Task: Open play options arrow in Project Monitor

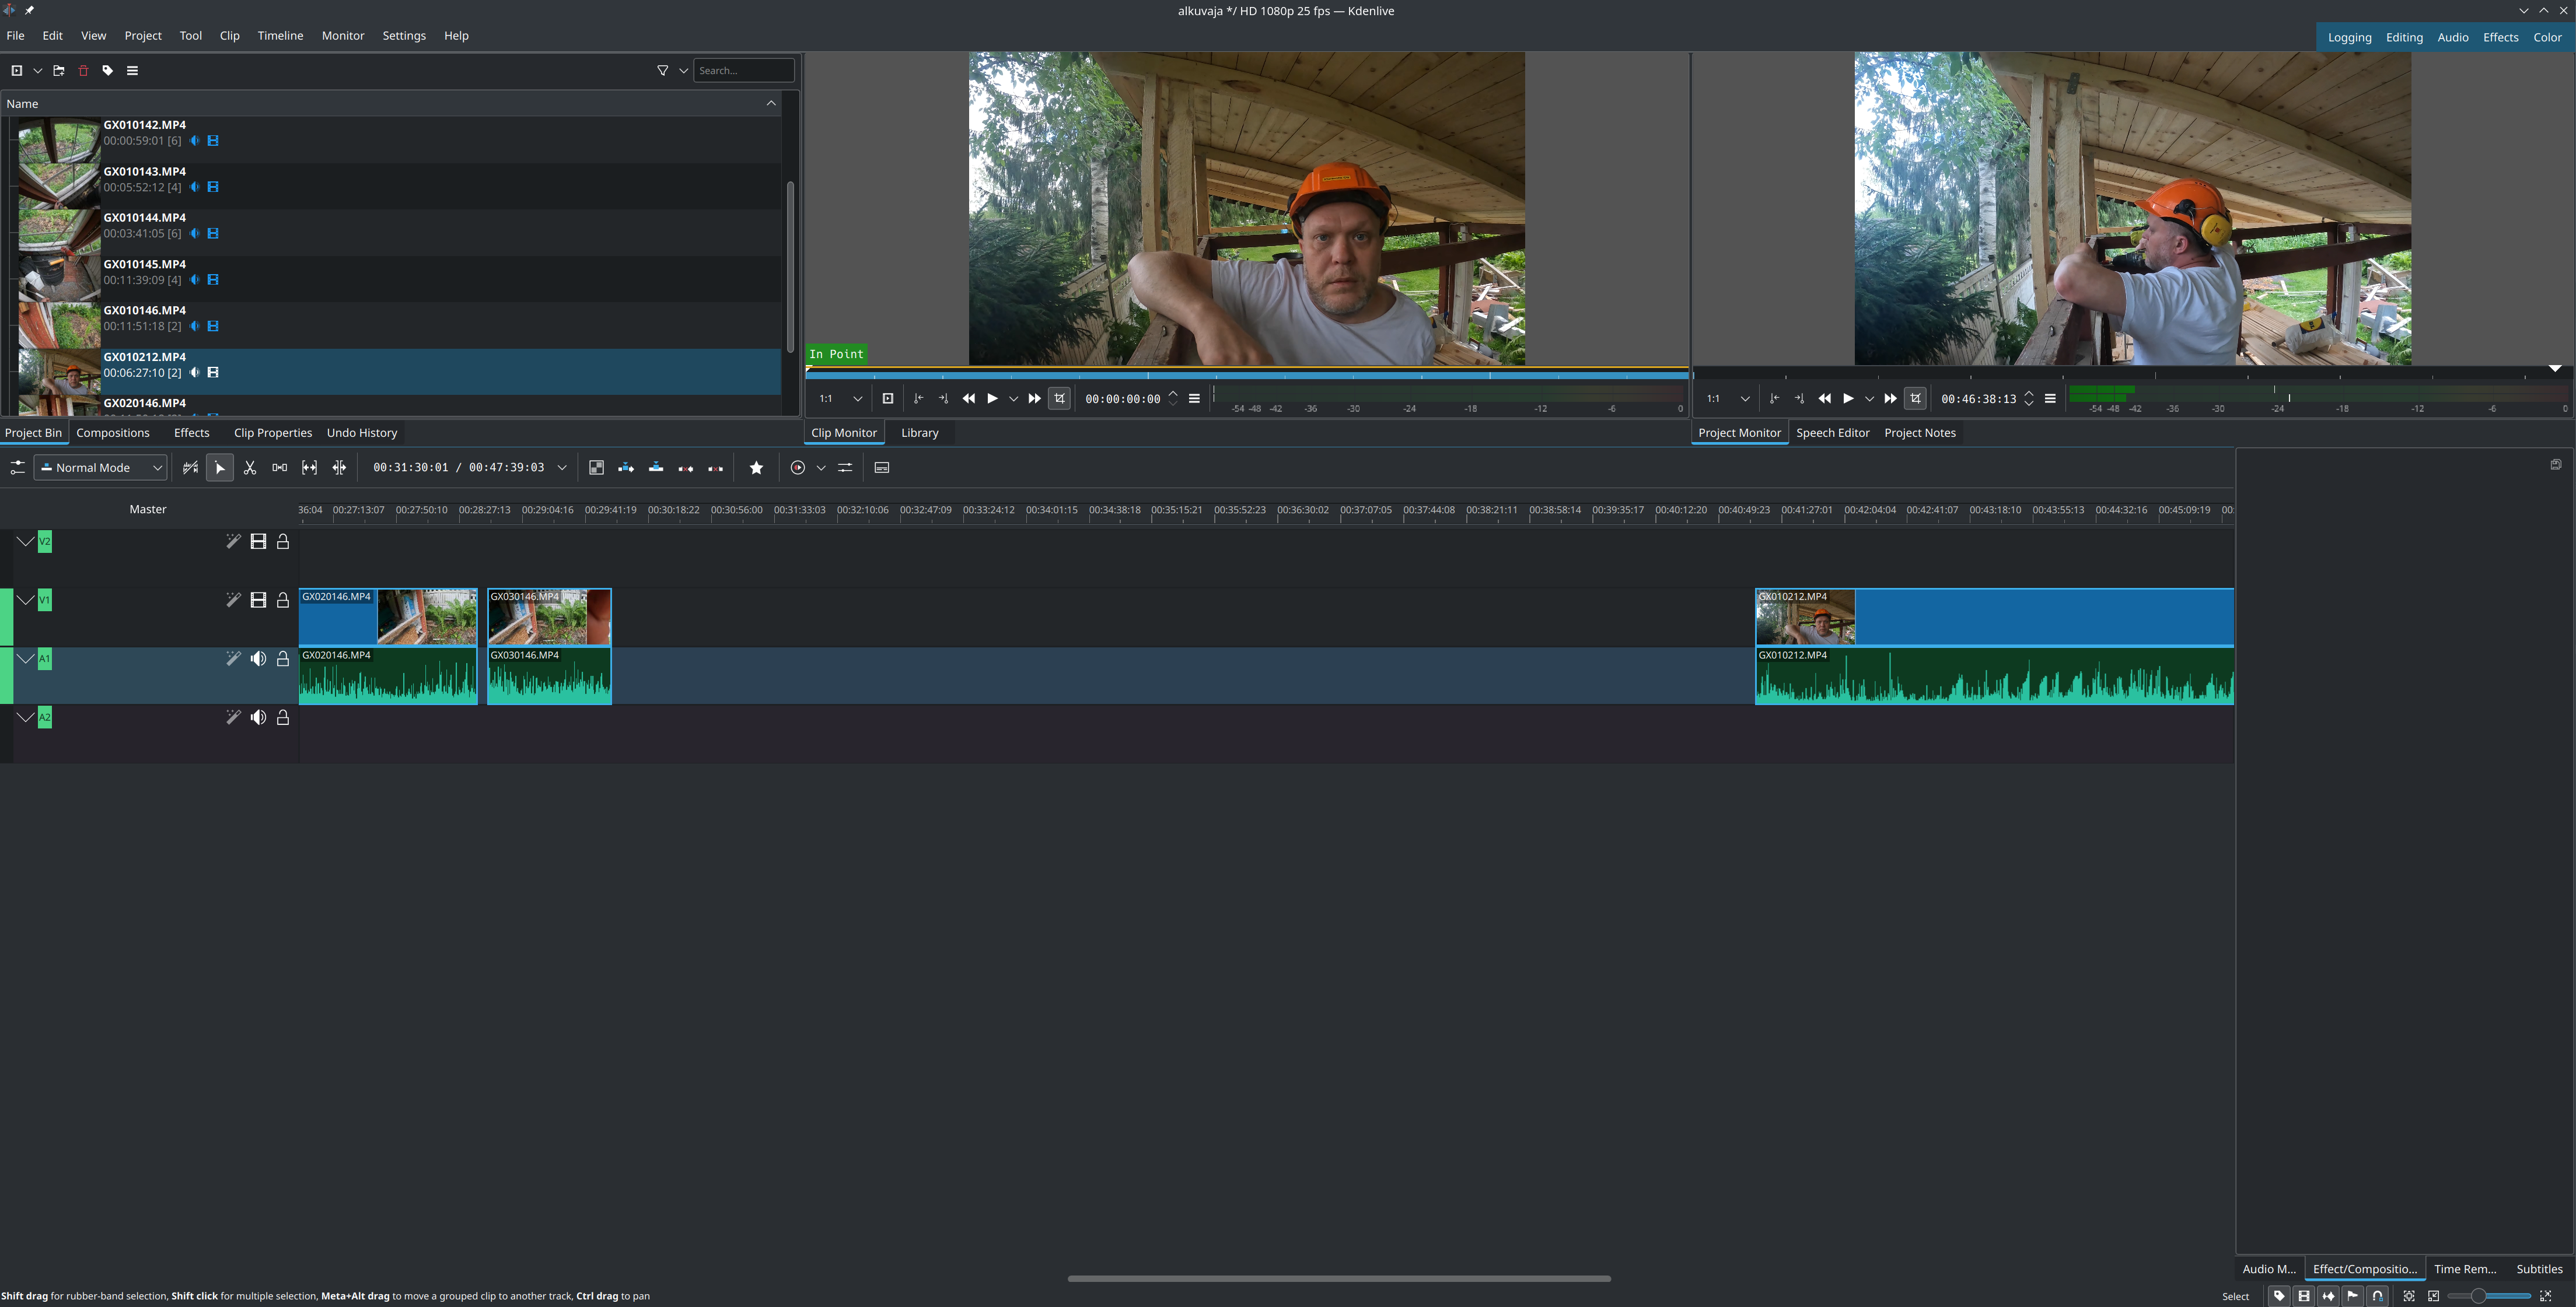Action: click(1869, 399)
